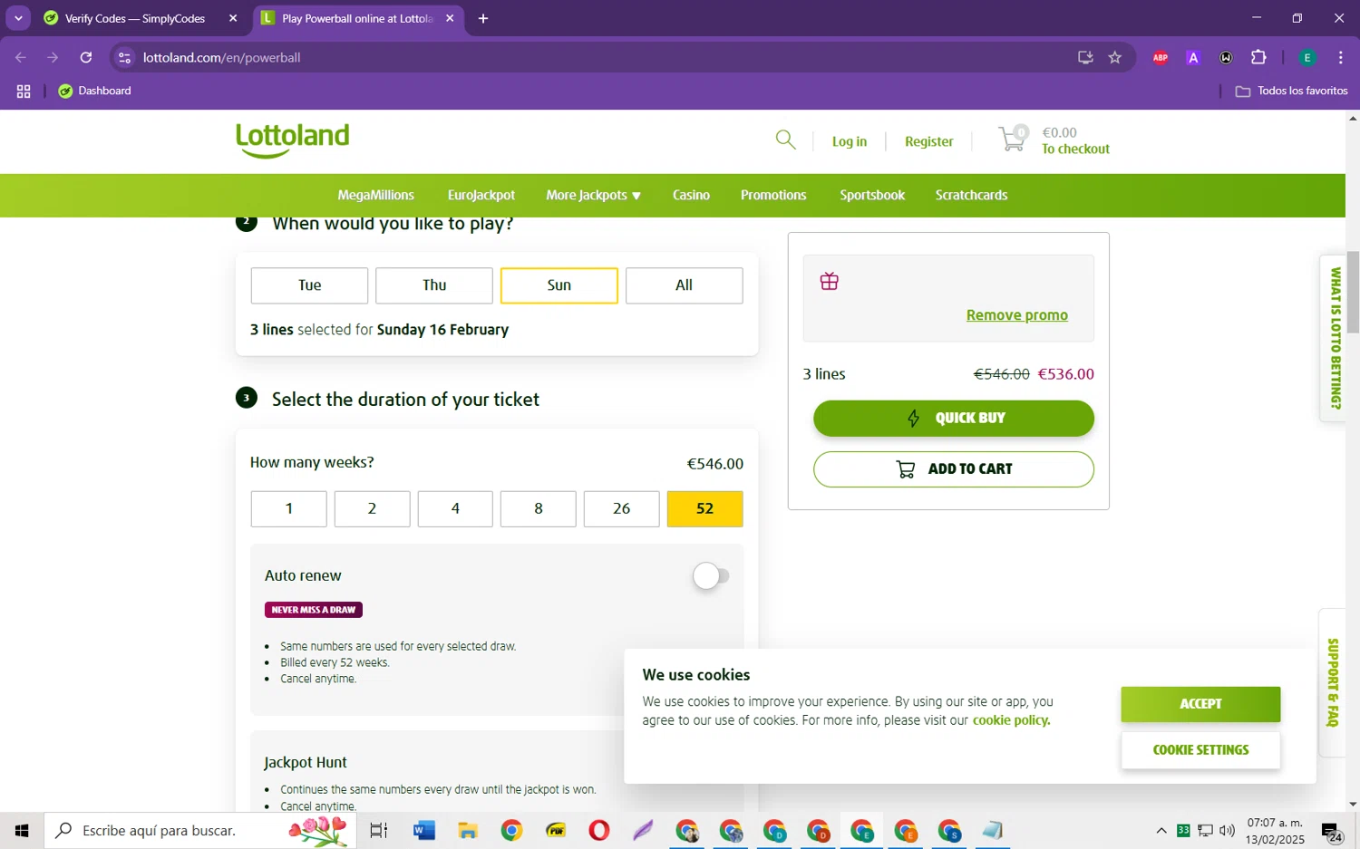Viewport: 1360px width, 849px height.
Task: Open the site search magnifier icon
Action: coord(786,140)
